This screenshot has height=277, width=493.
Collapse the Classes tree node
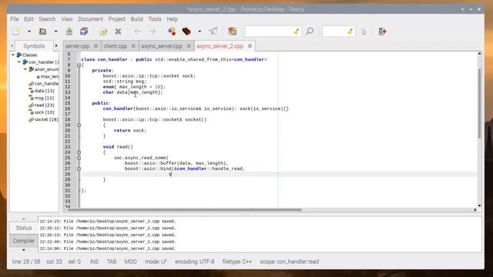tap(13, 55)
